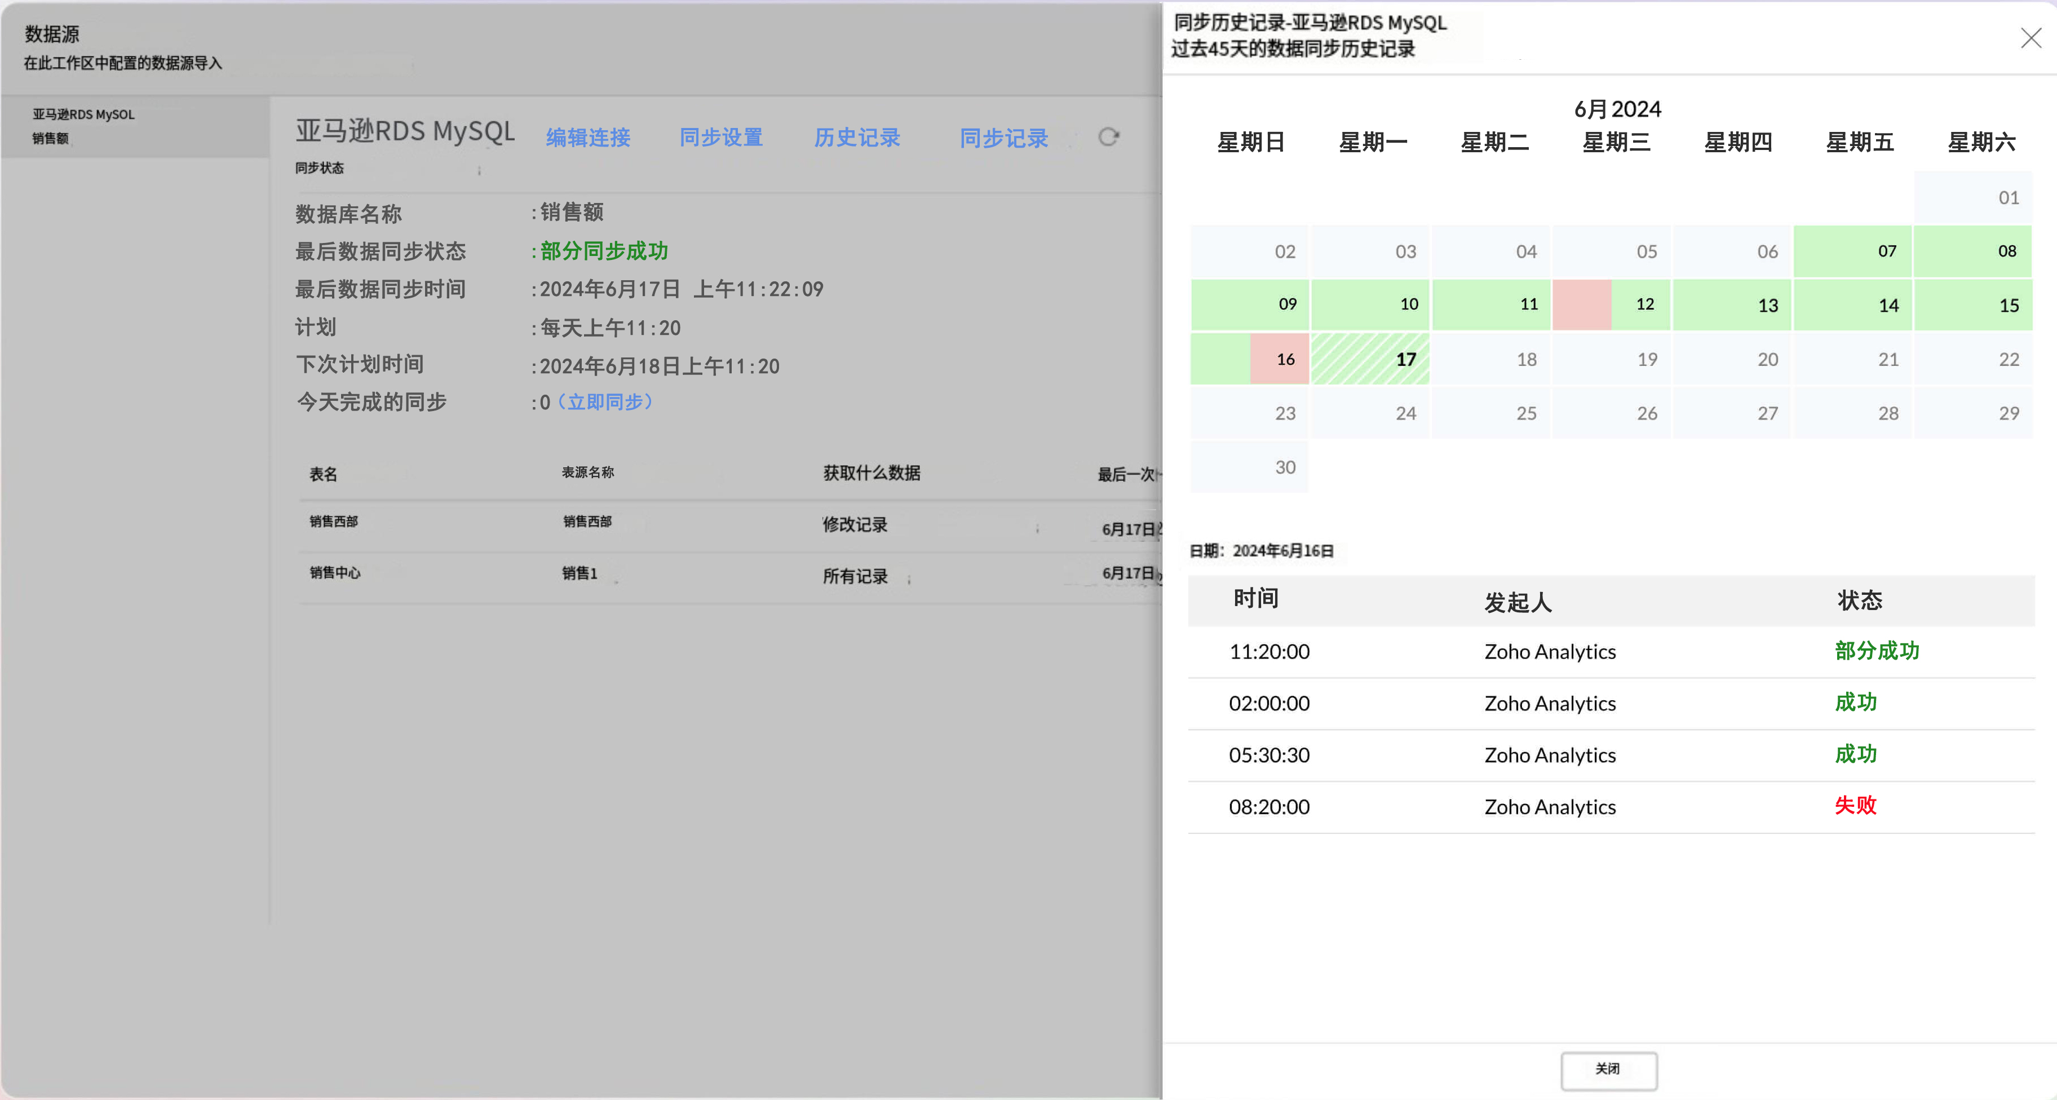Viewport: 2057px width, 1100px height.
Task: Click the 销售西部 table name cell
Action: (334, 522)
